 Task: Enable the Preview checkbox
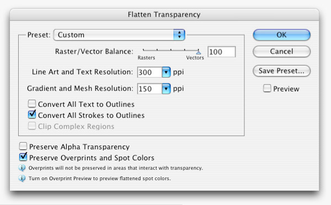coord(267,88)
